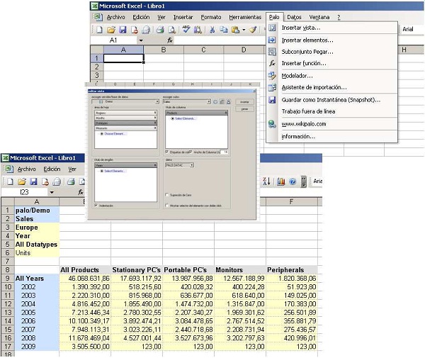
Task: Click the Format Painter brush icon
Action: point(253,30)
